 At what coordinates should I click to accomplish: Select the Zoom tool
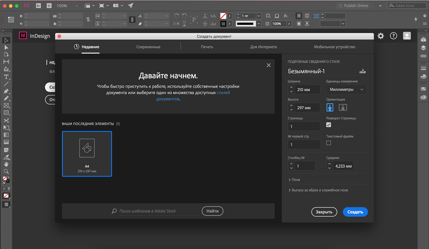click(x=6, y=171)
